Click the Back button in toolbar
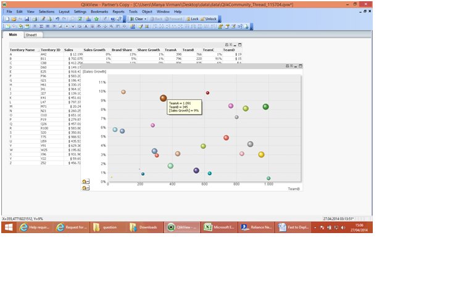Screen dimensions: 474x296 point(156,18)
